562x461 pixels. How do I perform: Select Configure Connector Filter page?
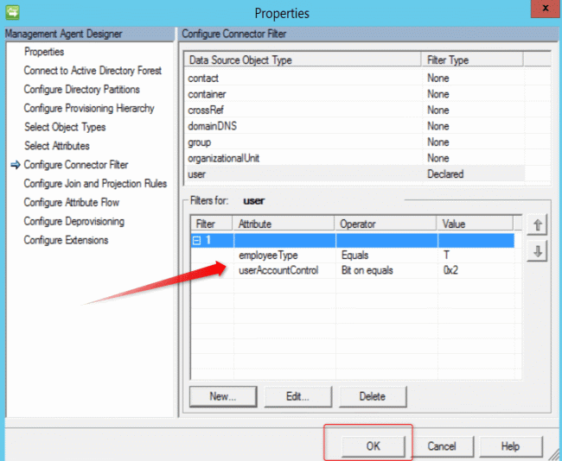tap(75, 165)
